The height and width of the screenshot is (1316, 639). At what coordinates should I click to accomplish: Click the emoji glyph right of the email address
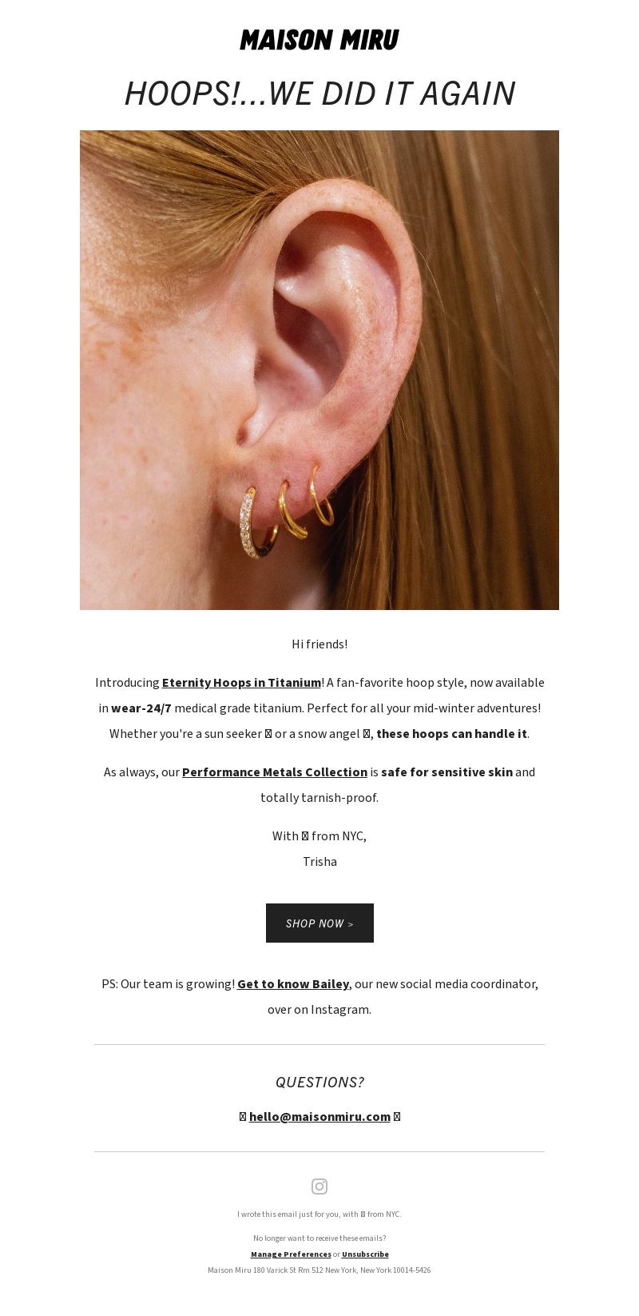(397, 1117)
